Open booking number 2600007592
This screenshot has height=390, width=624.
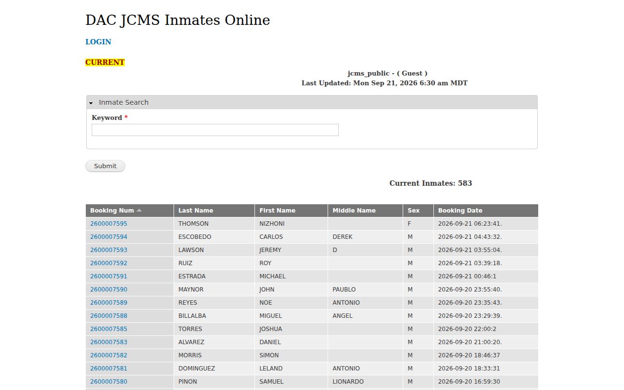(109, 263)
